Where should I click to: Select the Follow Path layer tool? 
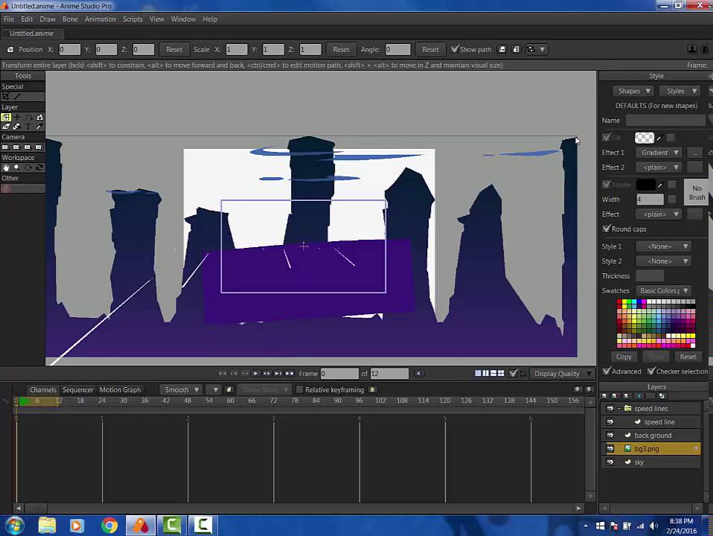pos(28,118)
